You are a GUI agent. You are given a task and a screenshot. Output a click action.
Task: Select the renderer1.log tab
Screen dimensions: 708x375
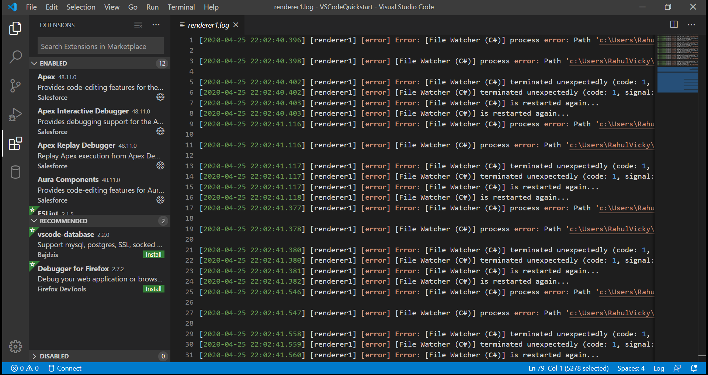point(208,25)
